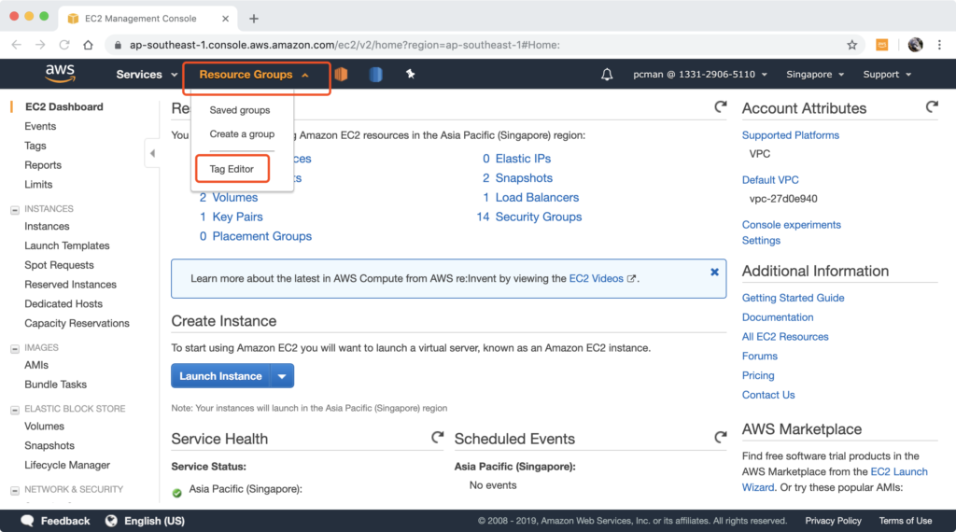Collapse the NETWORK & SECURITY section

pos(15,490)
